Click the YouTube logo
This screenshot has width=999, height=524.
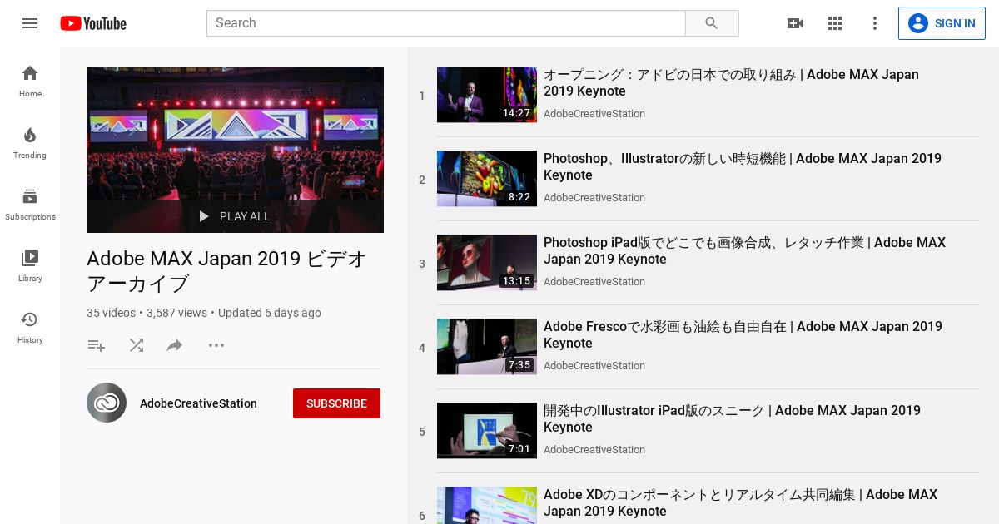[93, 23]
